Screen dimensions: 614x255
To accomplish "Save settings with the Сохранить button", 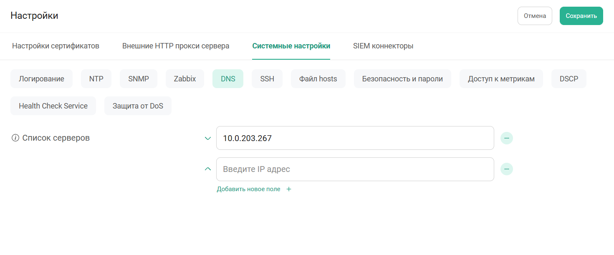I will coord(581,15).
